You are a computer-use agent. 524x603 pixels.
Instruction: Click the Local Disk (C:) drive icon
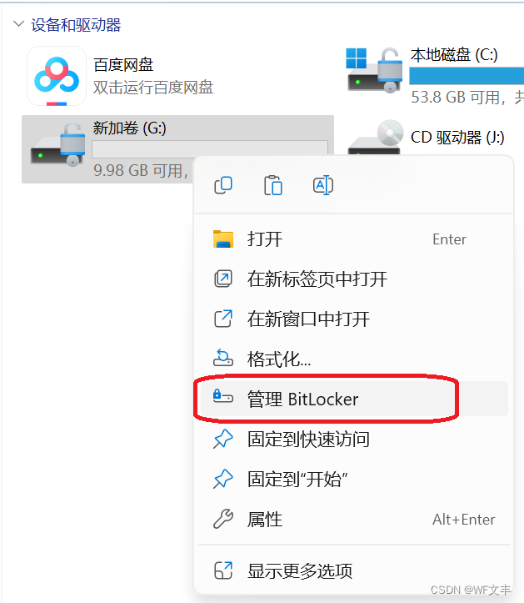click(x=375, y=70)
